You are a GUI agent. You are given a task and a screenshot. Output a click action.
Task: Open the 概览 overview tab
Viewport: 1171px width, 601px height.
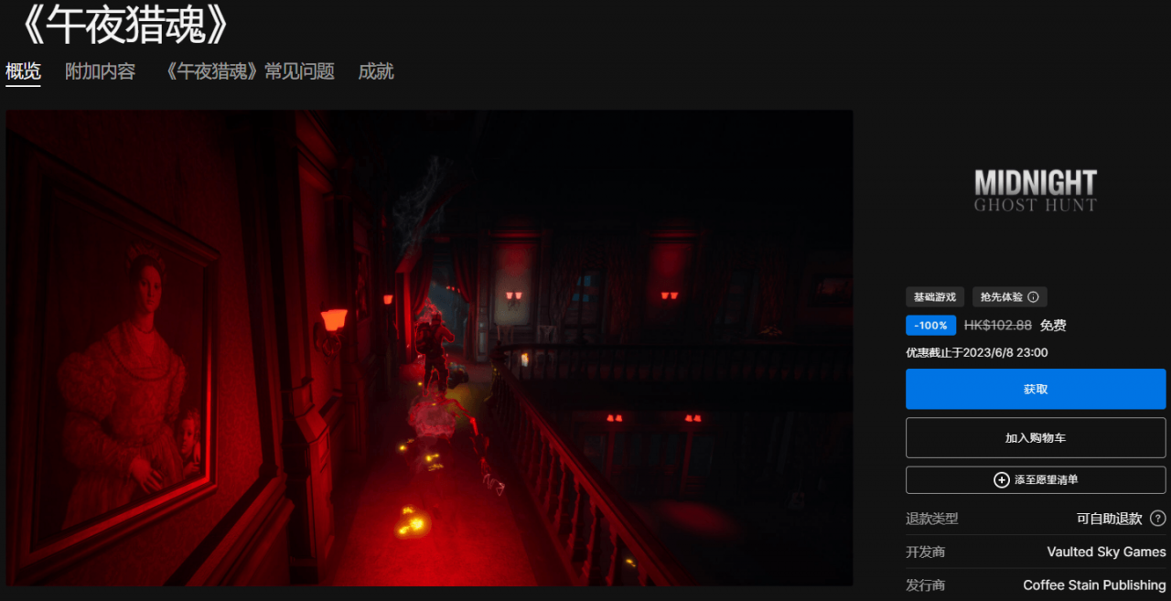23,71
